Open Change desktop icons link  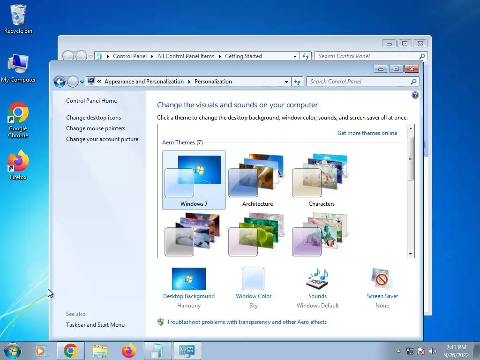93,118
